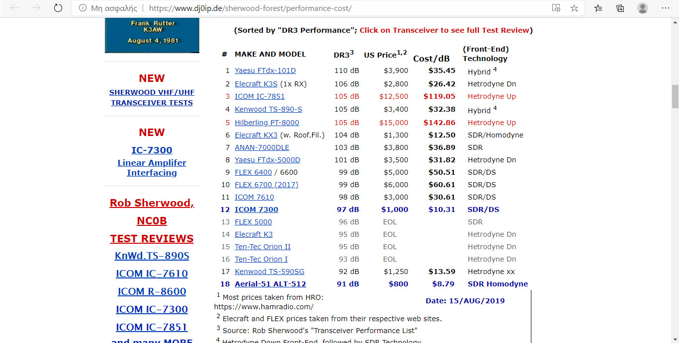Viewport: 679px width, 343px height.
Task: Click the https://www.hamradio.com/ footnote text
Action: [264, 307]
